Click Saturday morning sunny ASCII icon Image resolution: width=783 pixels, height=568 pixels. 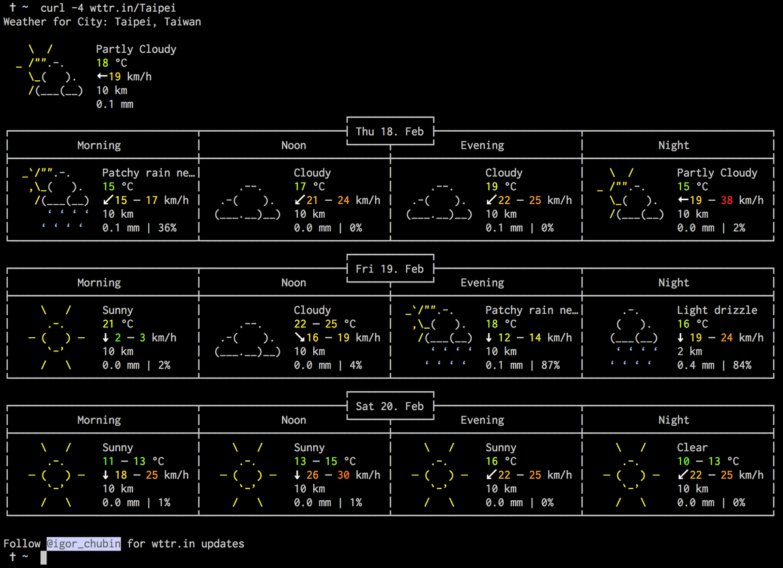(x=56, y=475)
